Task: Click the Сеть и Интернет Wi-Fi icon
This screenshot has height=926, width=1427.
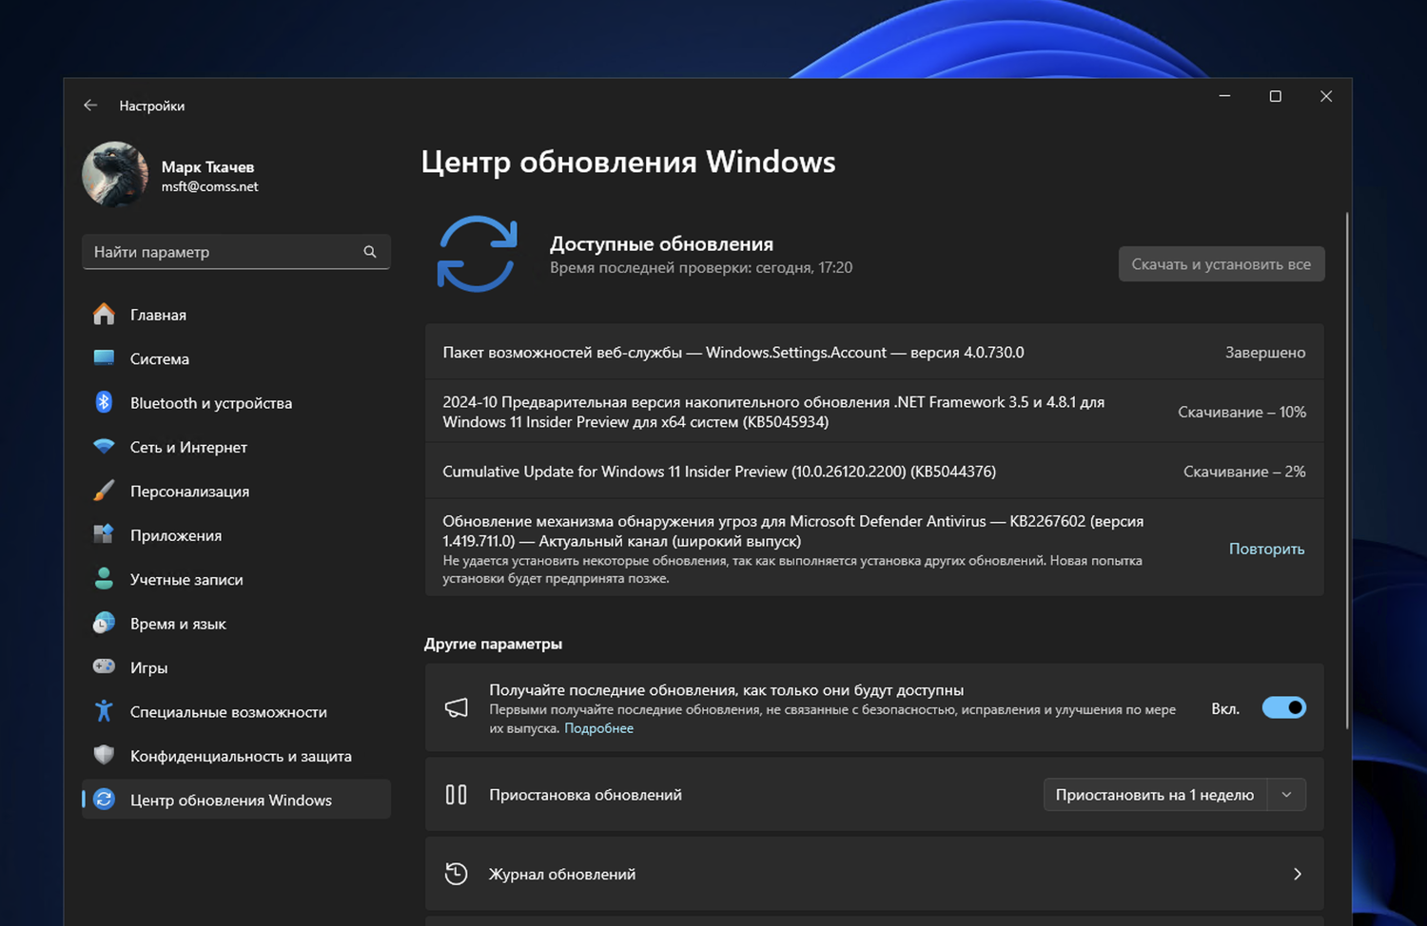Action: pyautogui.click(x=104, y=447)
